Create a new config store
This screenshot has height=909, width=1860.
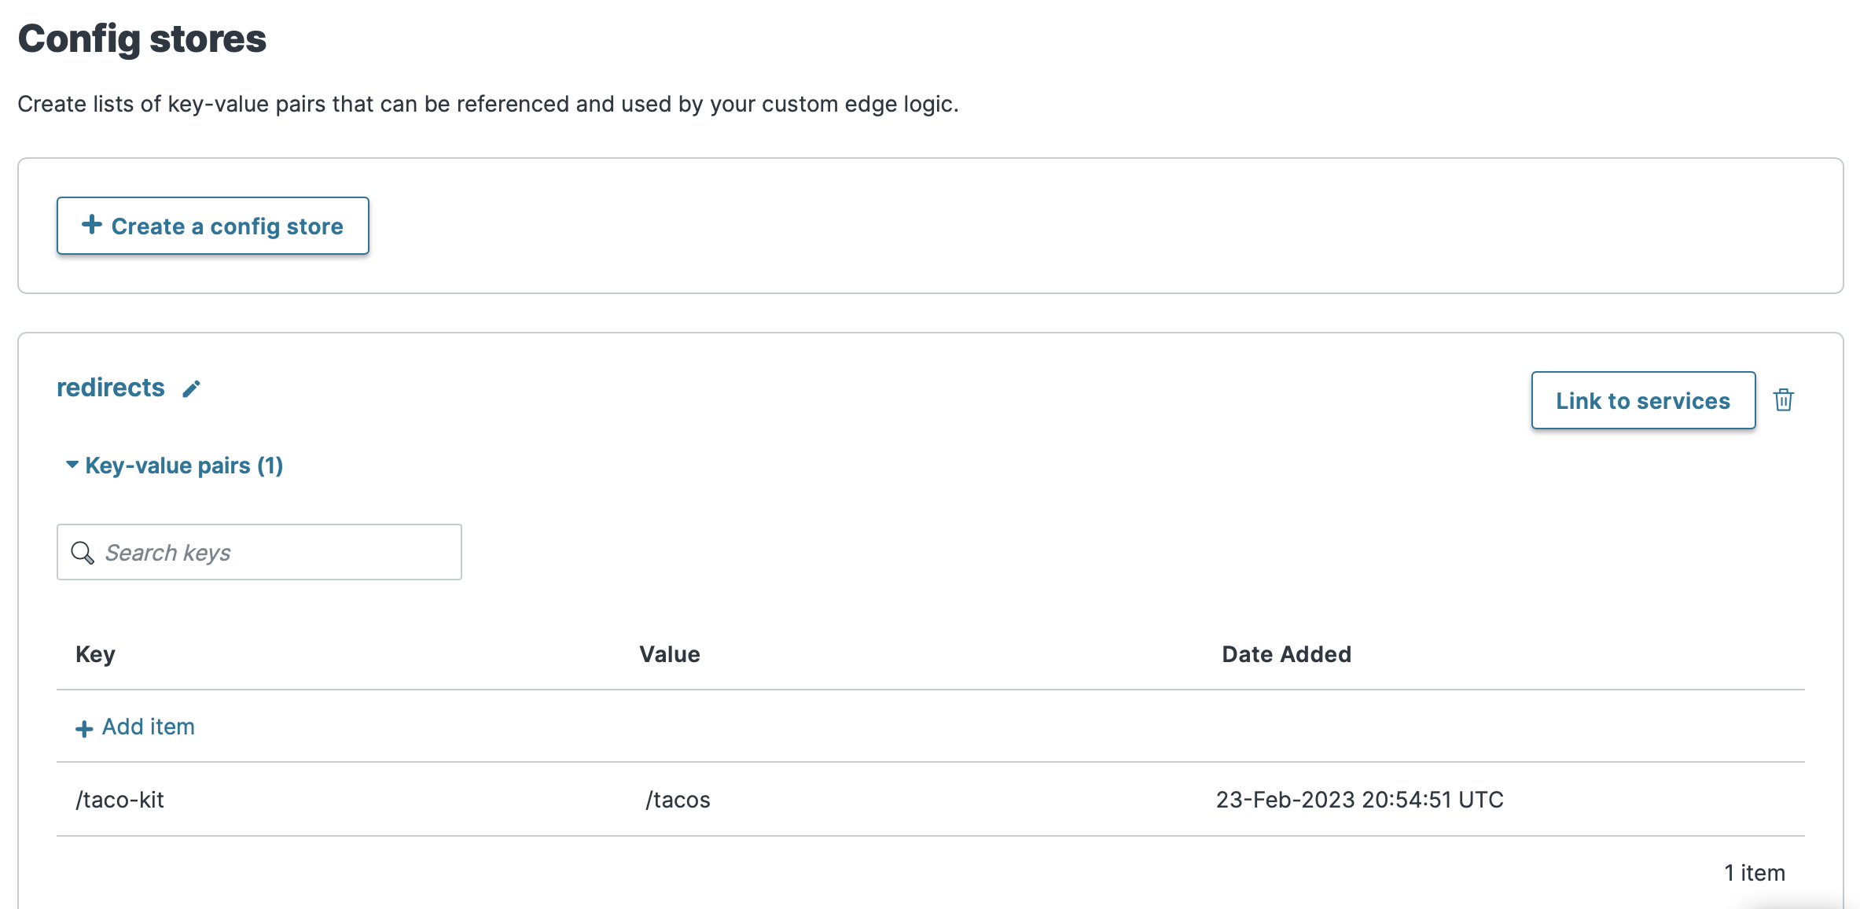(212, 226)
